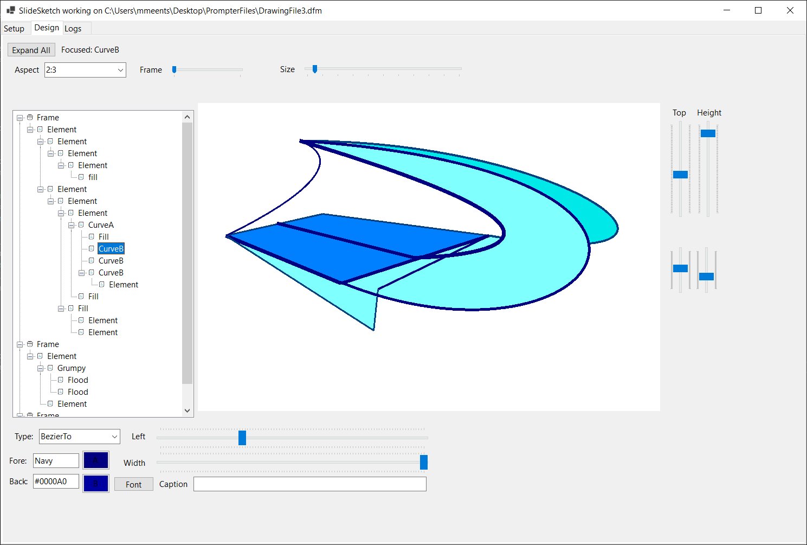Viewport: 807px width, 545px height.
Task: Switch to the Logs tab
Action: pos(73,28)
